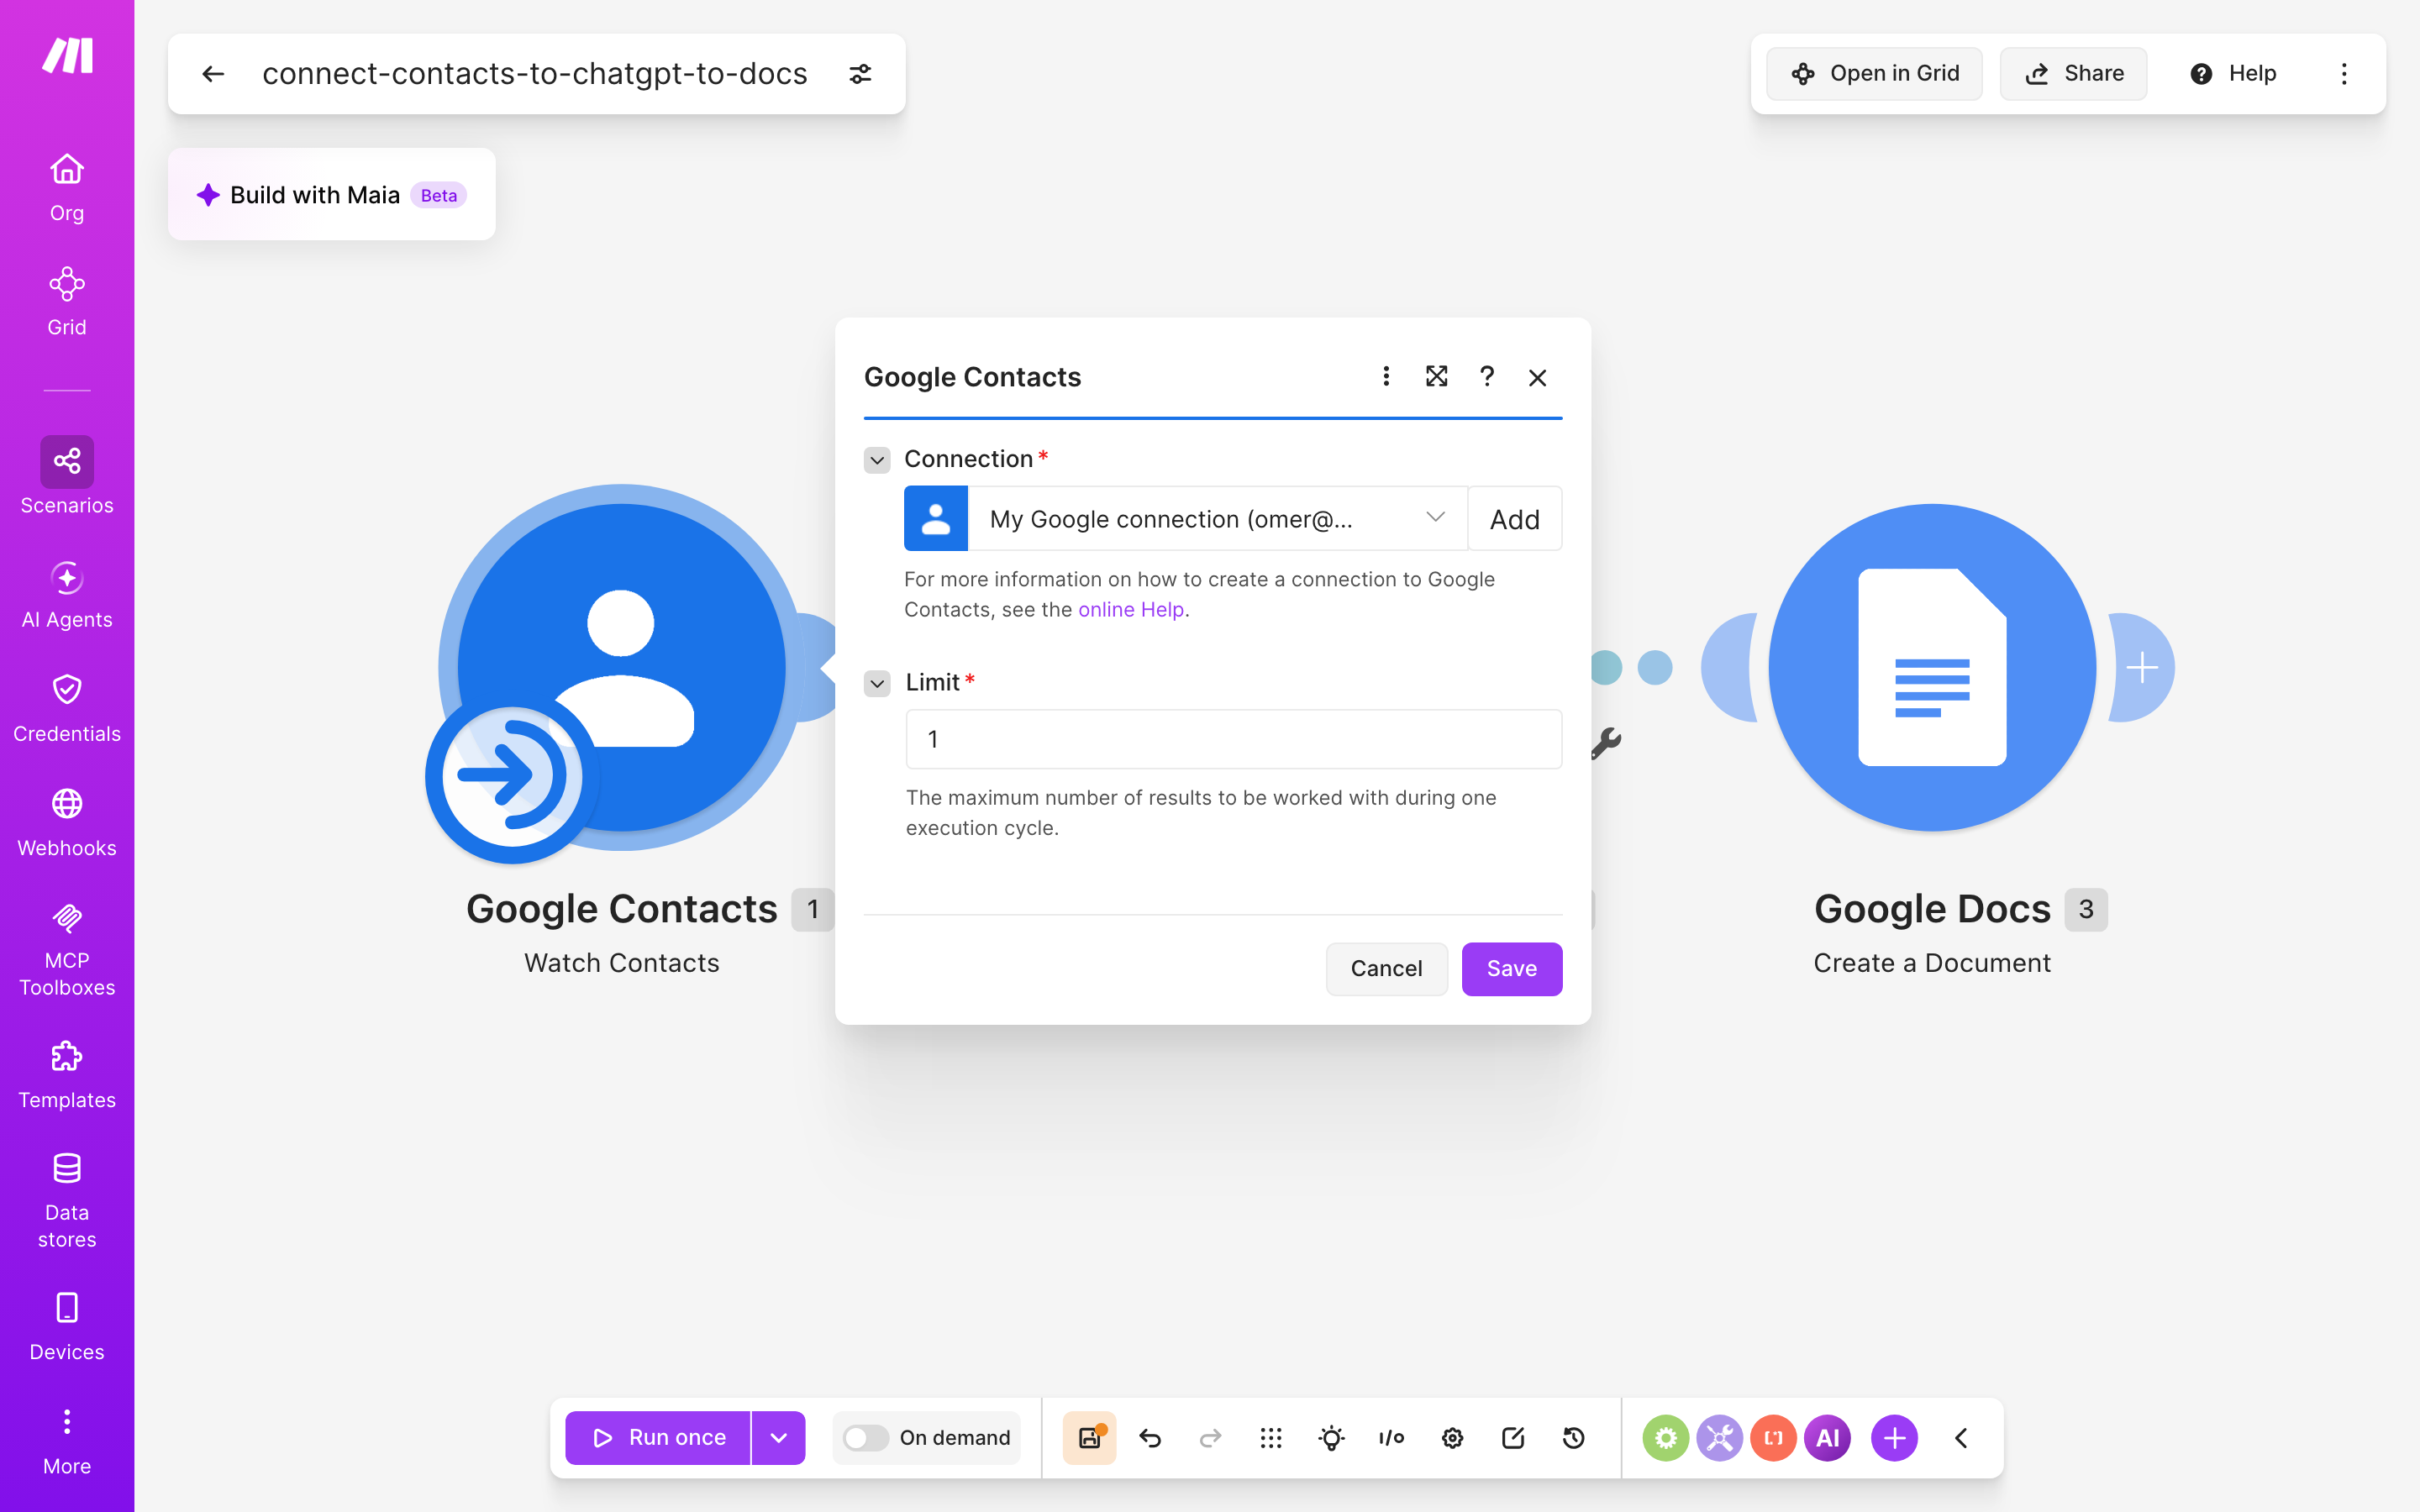
Task: Open scenario history clock icon
Action: click(1573, 1437)
